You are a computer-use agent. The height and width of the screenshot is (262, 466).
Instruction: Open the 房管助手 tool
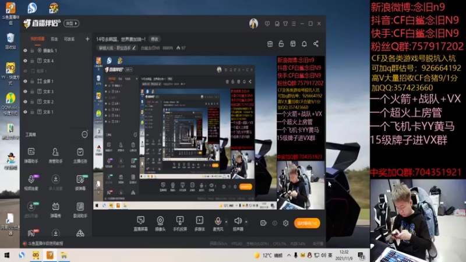click(x=55, y=155)
